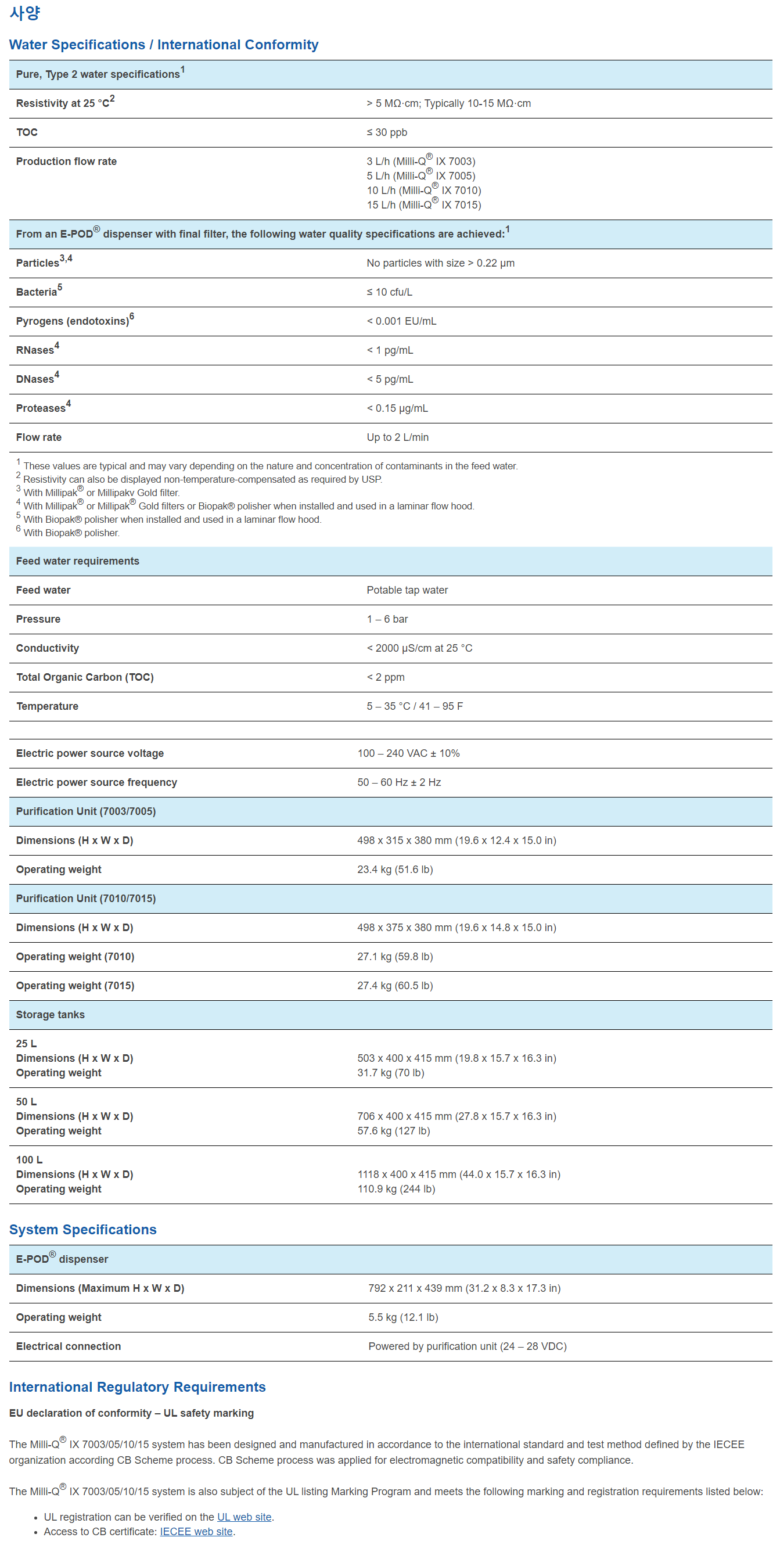Click the '25 L' tank label
773x1559 pixels.
coord(27,1044)
